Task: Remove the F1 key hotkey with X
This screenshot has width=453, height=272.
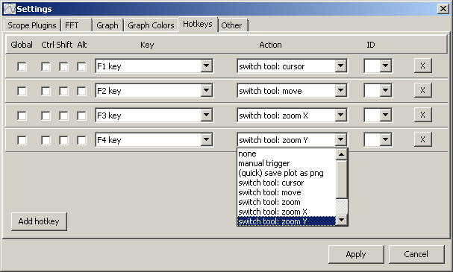Action: coord(422,66)
